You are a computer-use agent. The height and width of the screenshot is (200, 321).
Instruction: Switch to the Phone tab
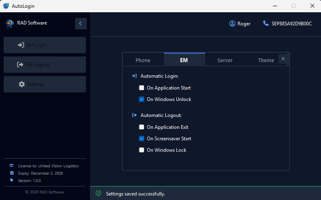click(143, 60)
